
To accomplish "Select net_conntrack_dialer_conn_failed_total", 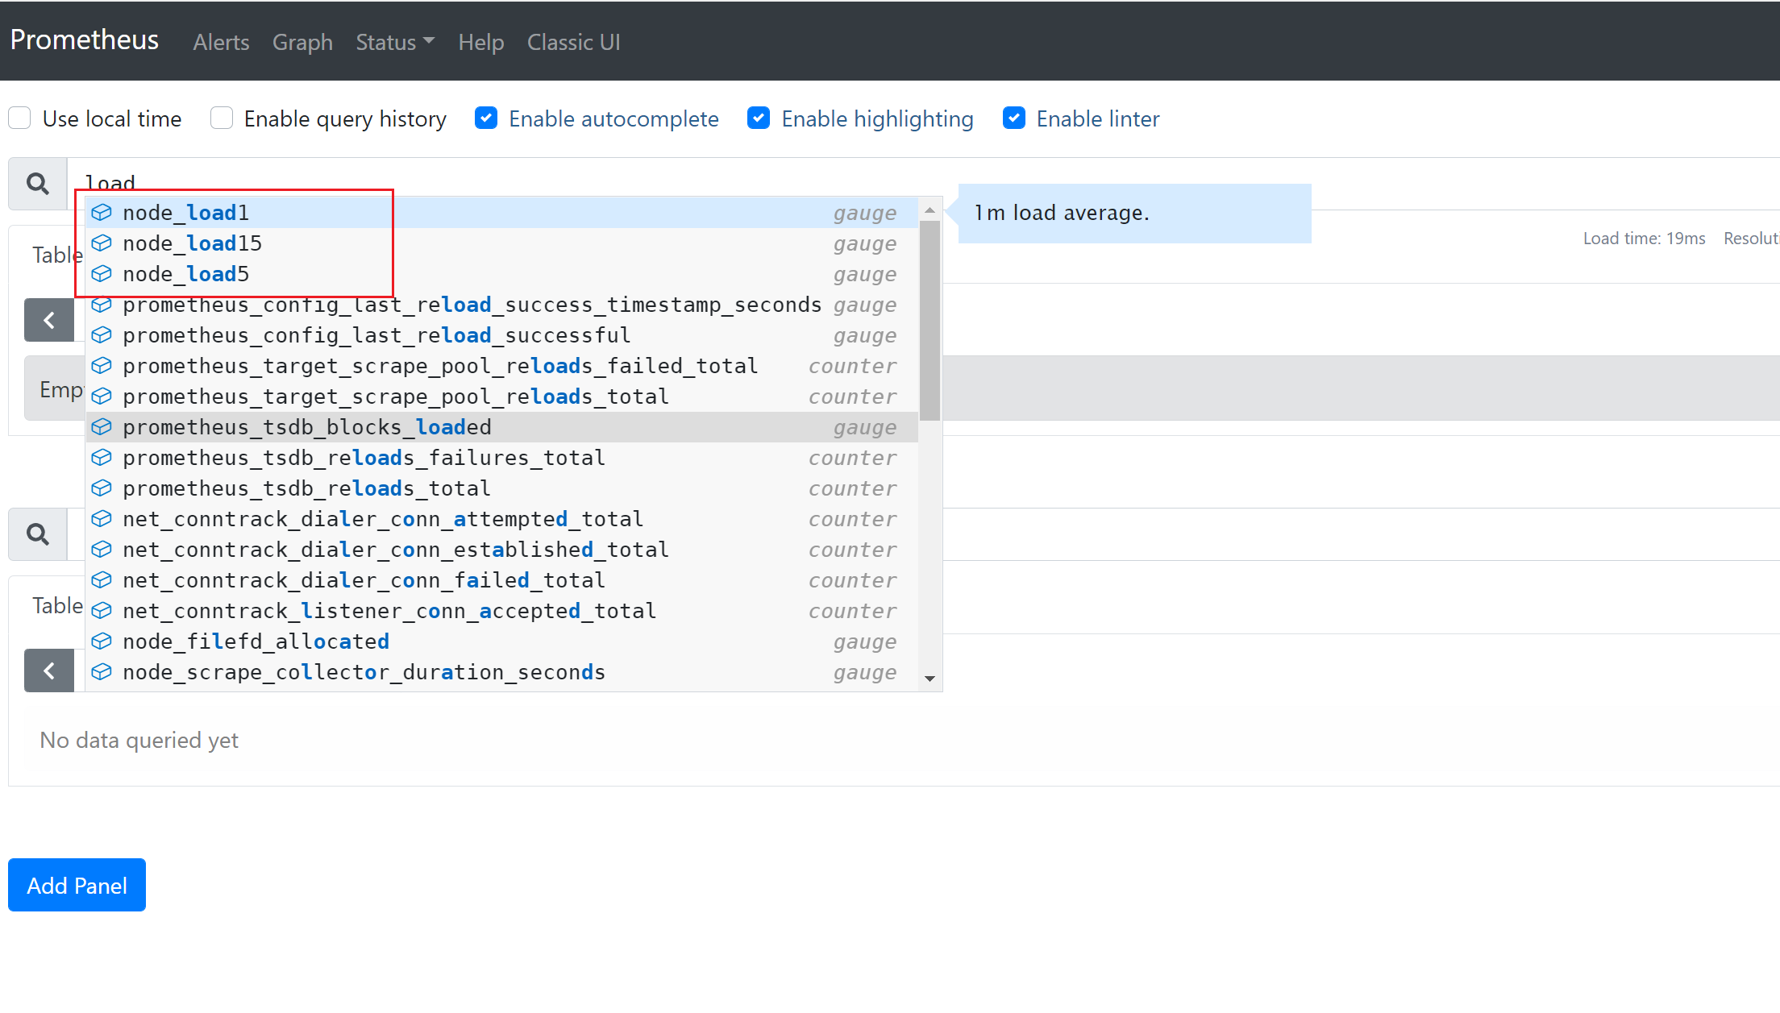I will pyautogui.click(x=501, y=580).
